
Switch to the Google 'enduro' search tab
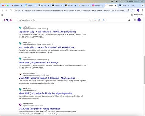[84, 6]
